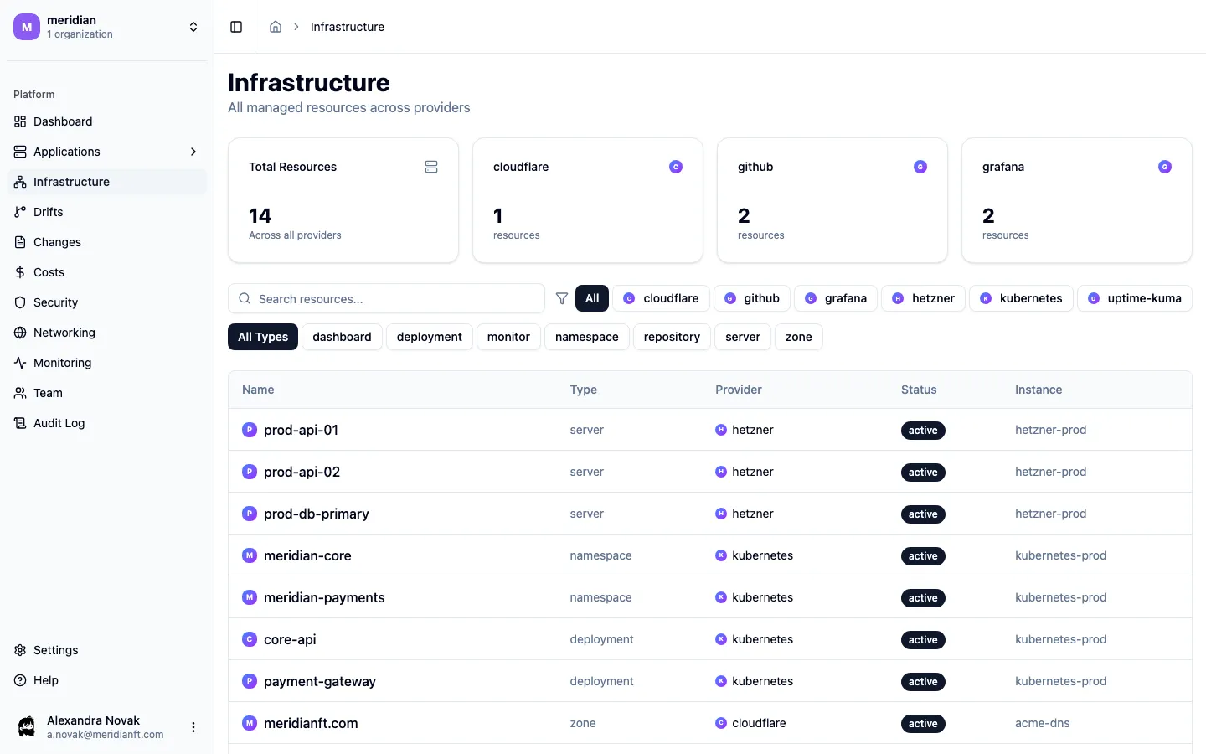Select the Team menu item
The image size is (1206, 754).
point(48,393)
